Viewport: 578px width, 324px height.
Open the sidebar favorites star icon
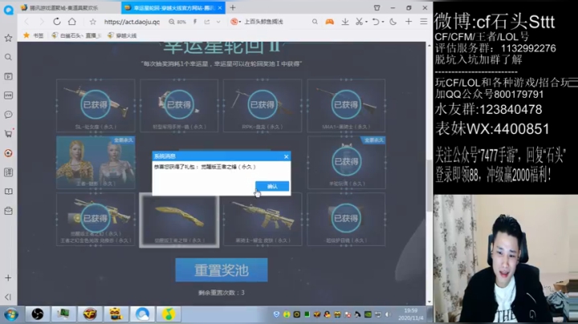[x=8, y=38]
